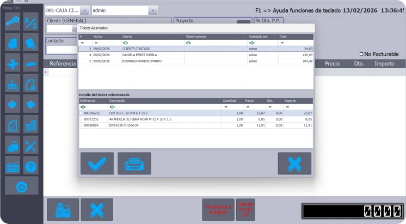Screen dimensions: 406x224
Task: Click the Fecha filter row cell
Action: click(107, 43)
